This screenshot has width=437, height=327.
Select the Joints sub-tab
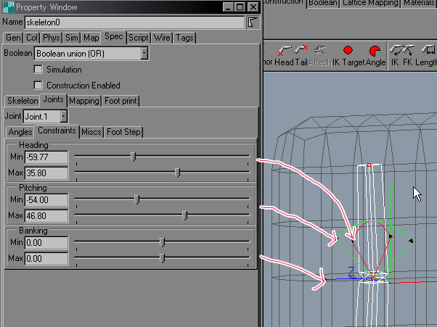53,99
